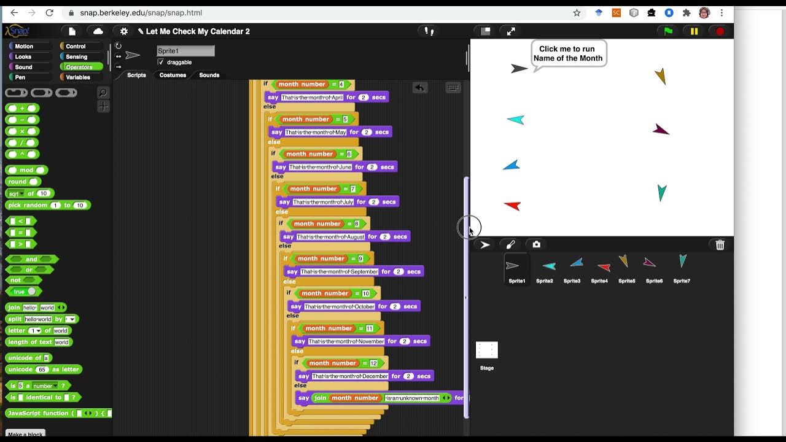Screen dimensions: 786x442
Task: Click the gray arrow sprite on stage
Action: [x=519, y=69]
